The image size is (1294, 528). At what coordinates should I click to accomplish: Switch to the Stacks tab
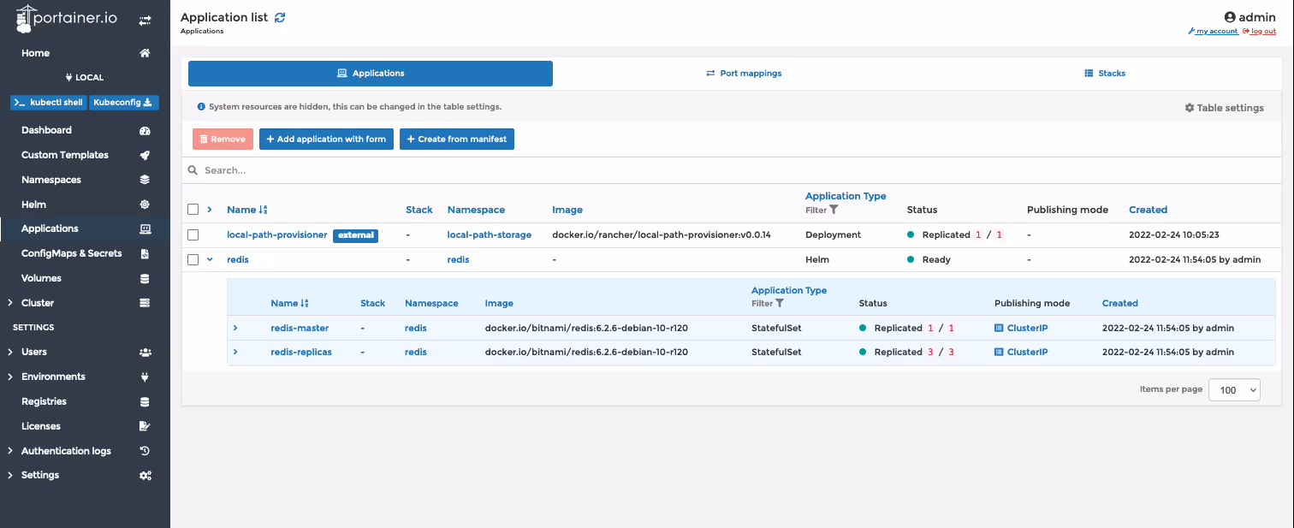[1104, 74]
